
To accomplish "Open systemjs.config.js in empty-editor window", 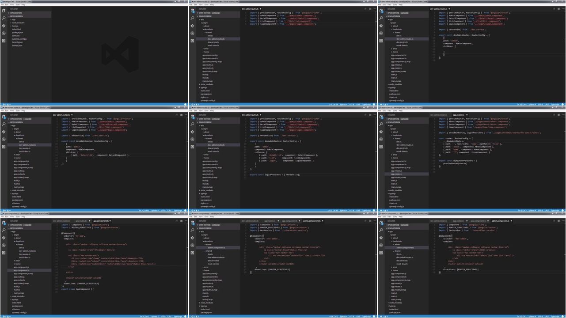I will [19, 39].
